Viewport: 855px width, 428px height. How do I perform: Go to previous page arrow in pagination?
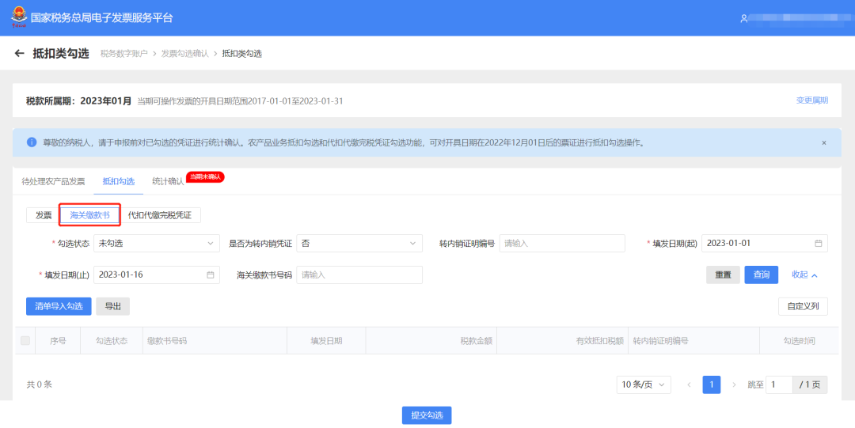pyautogui.click(x=689, y=385)
